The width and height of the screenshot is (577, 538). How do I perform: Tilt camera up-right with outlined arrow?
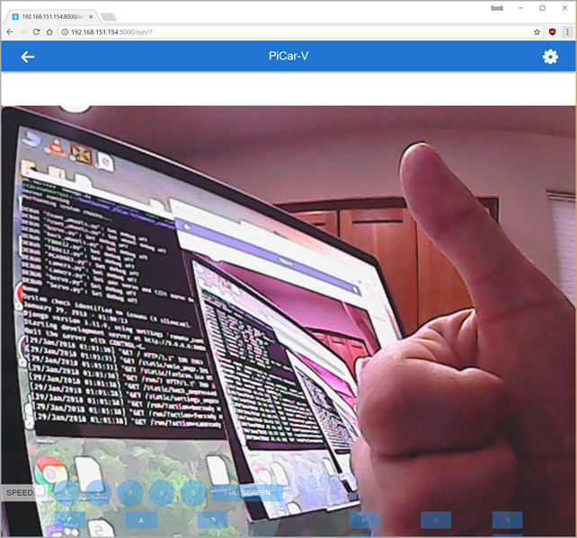click(508, 520)
